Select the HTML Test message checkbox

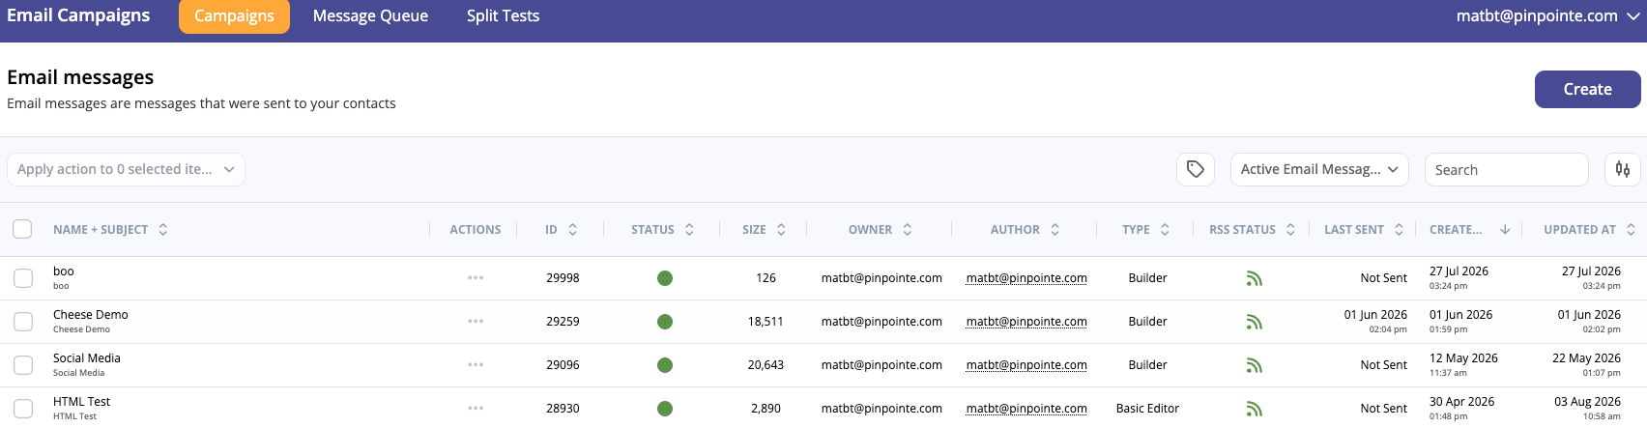click(23, 409)
